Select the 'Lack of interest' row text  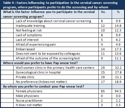(x=27, y=40)
